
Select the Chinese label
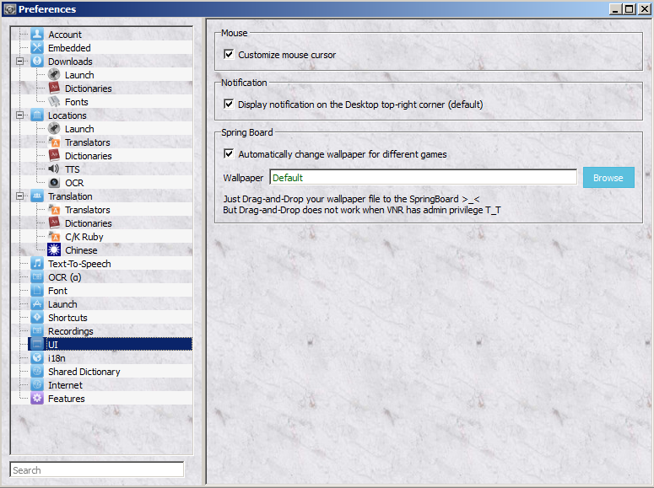tap(81, 250)
